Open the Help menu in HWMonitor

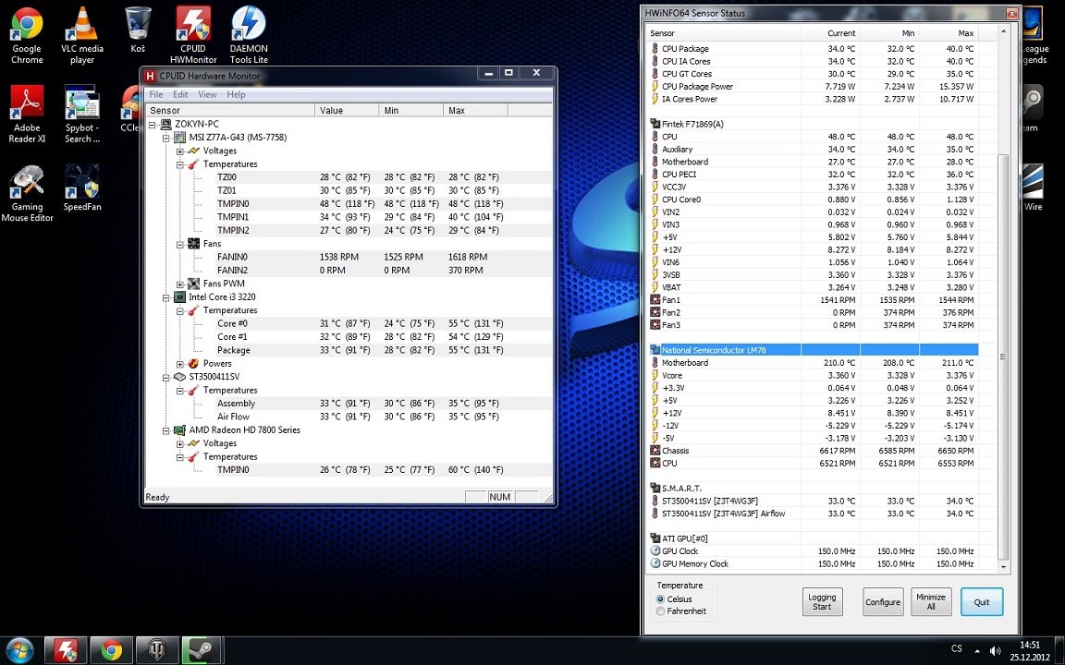pos(236,94)
